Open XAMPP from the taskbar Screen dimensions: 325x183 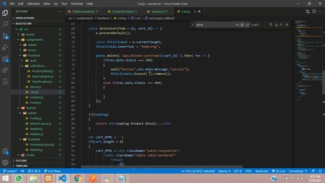[x=48, y=178]
